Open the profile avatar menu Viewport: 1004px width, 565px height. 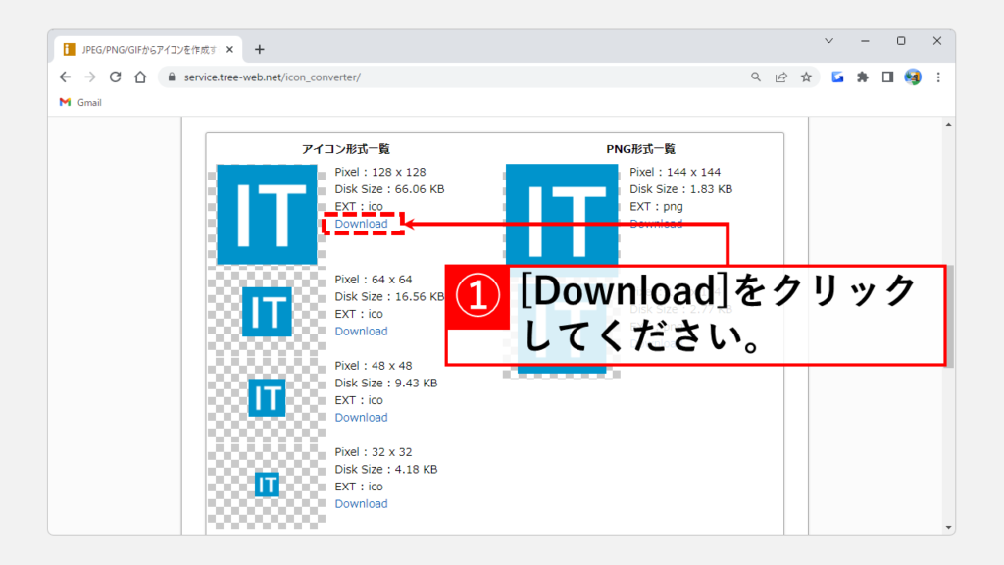pyautogui.click(x=913, y=77)
